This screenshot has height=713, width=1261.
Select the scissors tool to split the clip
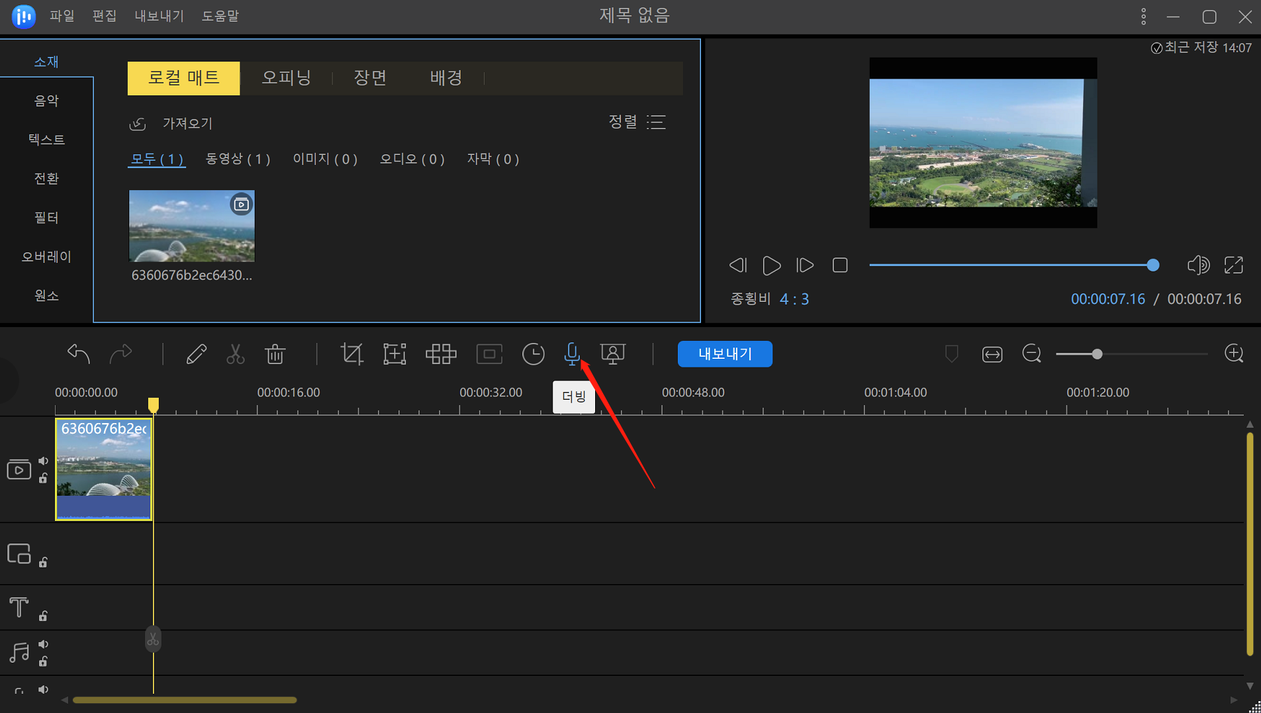click(235, 354)
